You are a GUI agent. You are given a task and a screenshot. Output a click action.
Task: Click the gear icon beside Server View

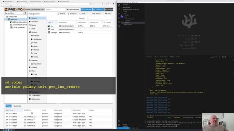point(26,13)
